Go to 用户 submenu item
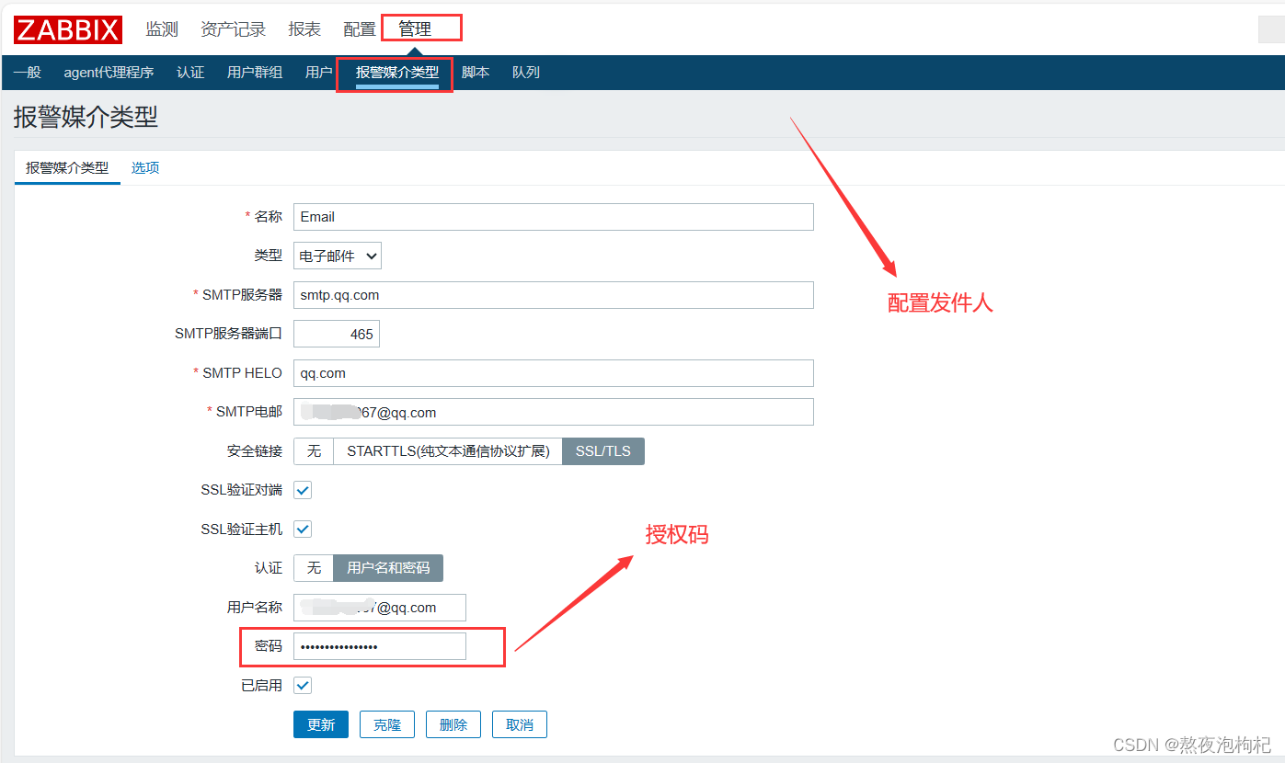This screenshot has width=1285, height=763. tap(319, 73)
